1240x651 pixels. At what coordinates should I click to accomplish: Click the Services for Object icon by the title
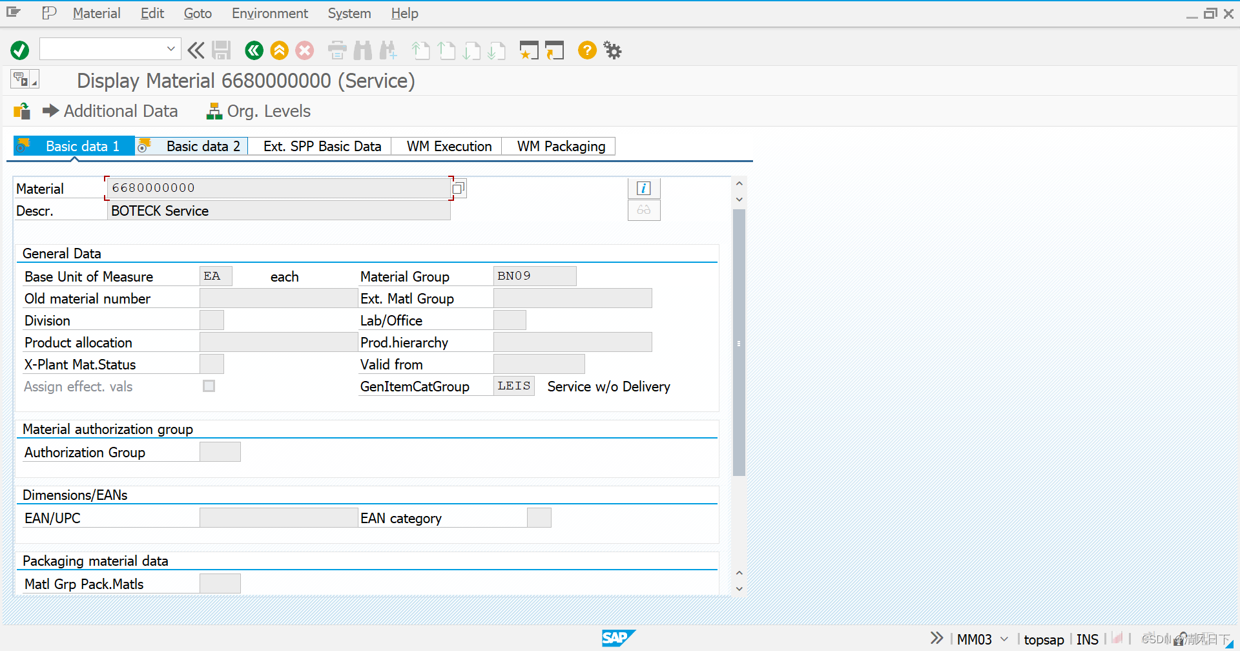click(x=25, y=79)
